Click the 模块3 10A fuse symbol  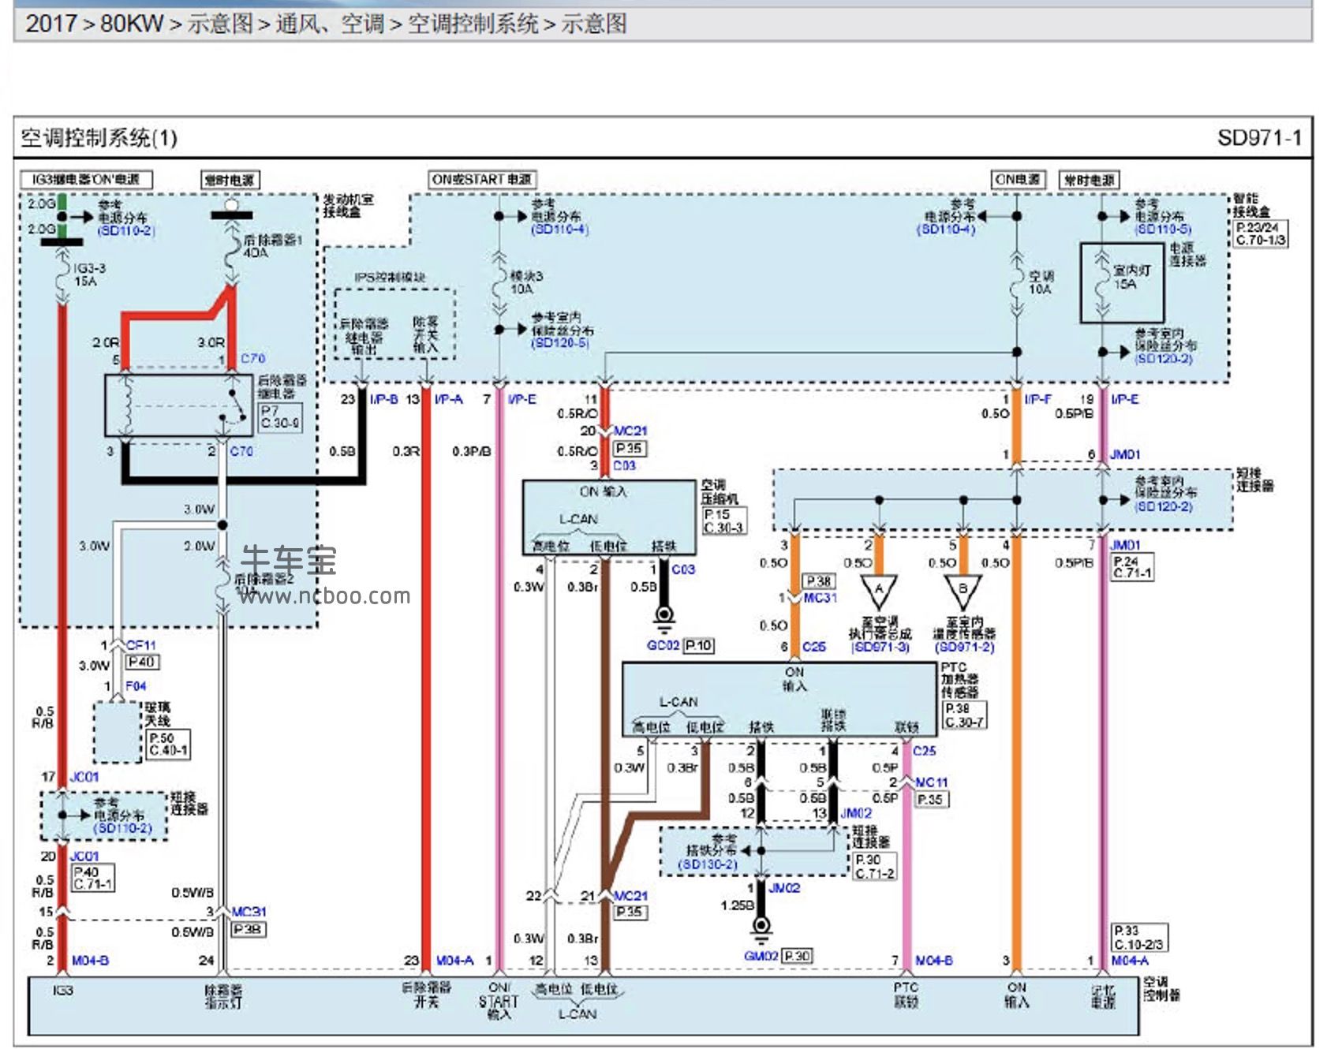click(499, 282)
